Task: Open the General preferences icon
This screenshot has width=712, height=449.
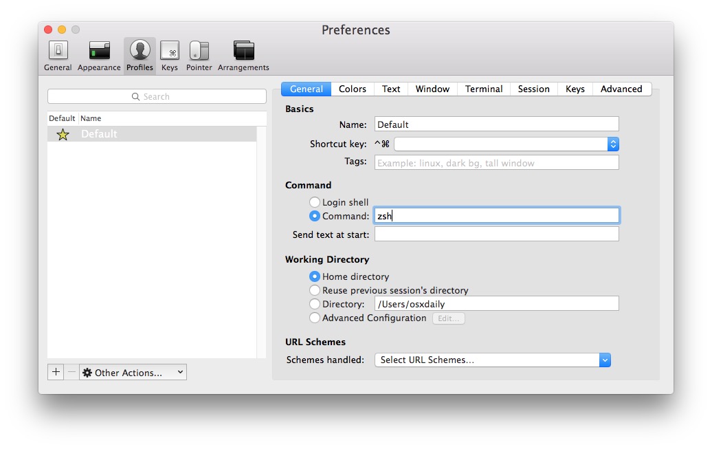Action: (x=58, y=52)
